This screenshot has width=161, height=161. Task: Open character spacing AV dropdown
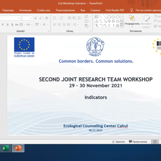(22, 25)
